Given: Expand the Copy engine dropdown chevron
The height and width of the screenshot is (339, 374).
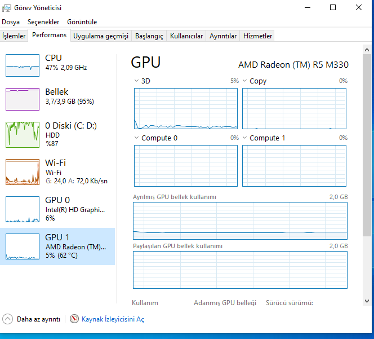Looking at the screenshot, I should click(244, 81).
